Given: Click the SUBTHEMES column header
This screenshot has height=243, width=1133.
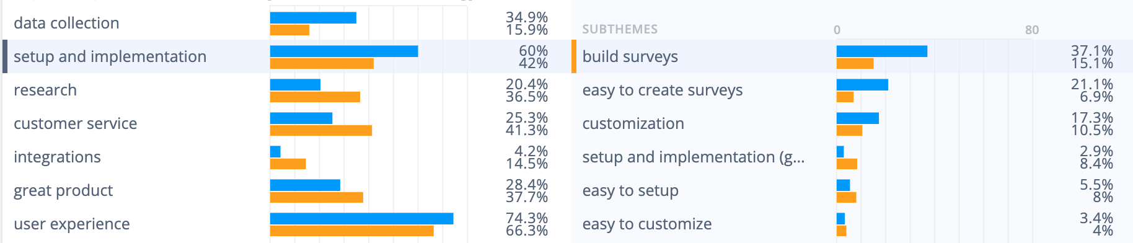Looking at the screenshot, I should tap(620, 29).
